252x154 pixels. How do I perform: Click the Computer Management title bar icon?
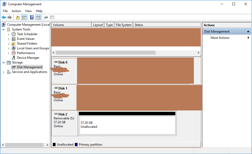4,4
